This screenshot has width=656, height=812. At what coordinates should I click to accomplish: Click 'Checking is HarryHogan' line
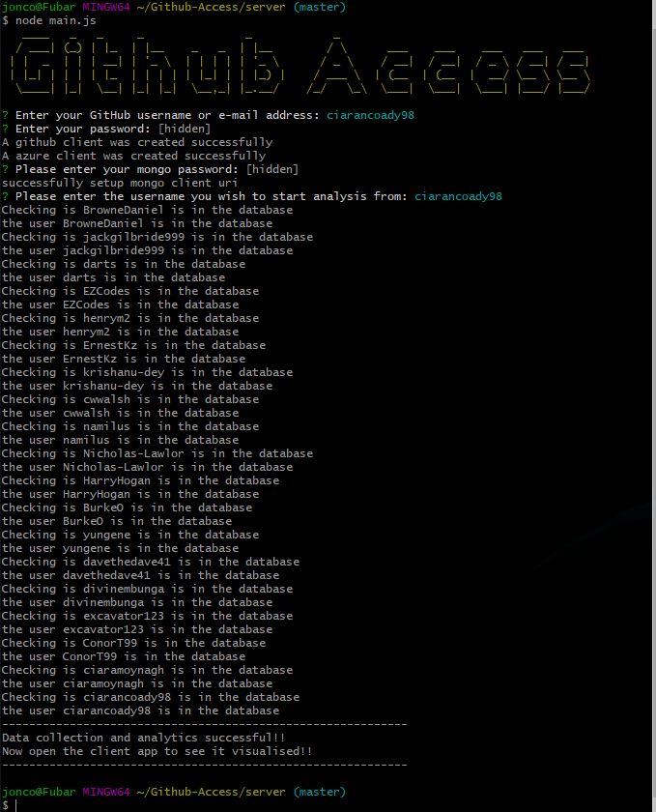click(x=140, y=480)
